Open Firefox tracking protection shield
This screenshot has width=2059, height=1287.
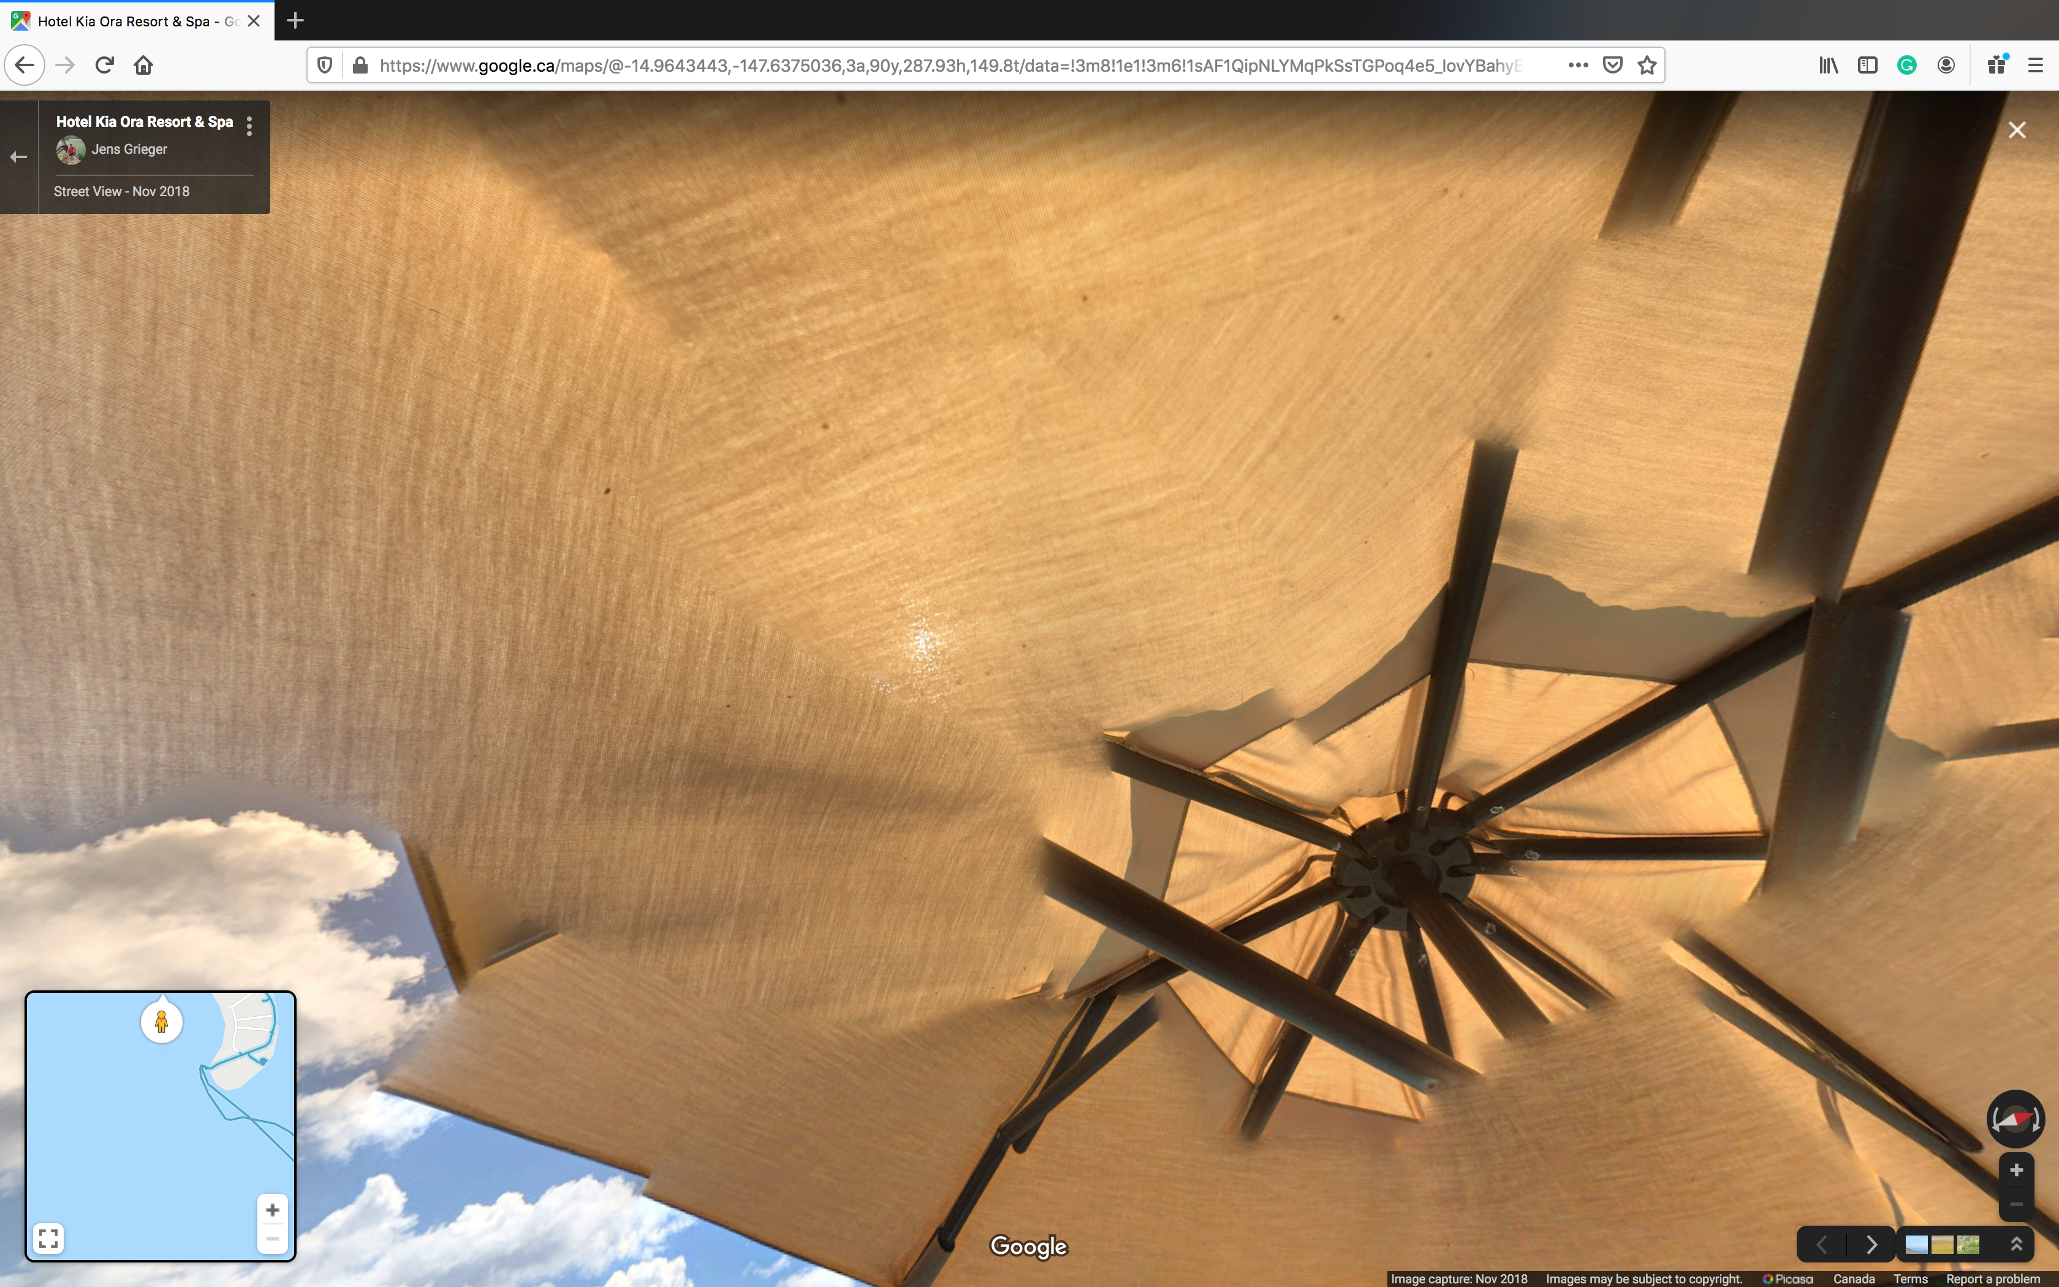325,66
